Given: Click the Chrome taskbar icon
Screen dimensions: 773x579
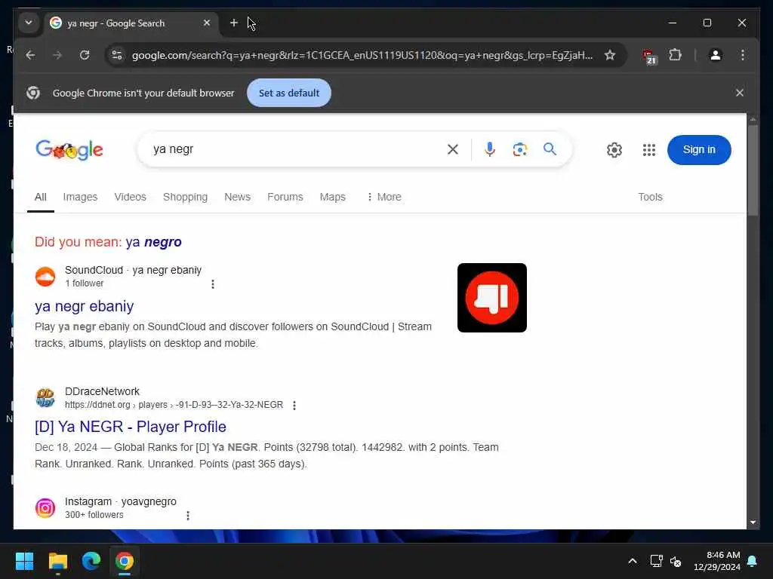Looking at the screenshot, I should [x=125, y=561].
